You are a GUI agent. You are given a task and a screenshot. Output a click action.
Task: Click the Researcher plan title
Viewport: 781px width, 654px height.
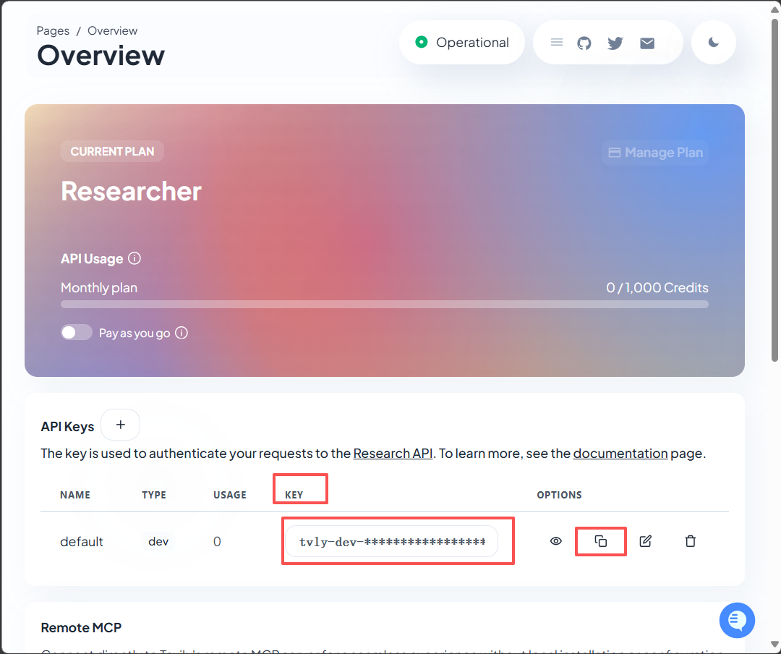click(131, 192)
